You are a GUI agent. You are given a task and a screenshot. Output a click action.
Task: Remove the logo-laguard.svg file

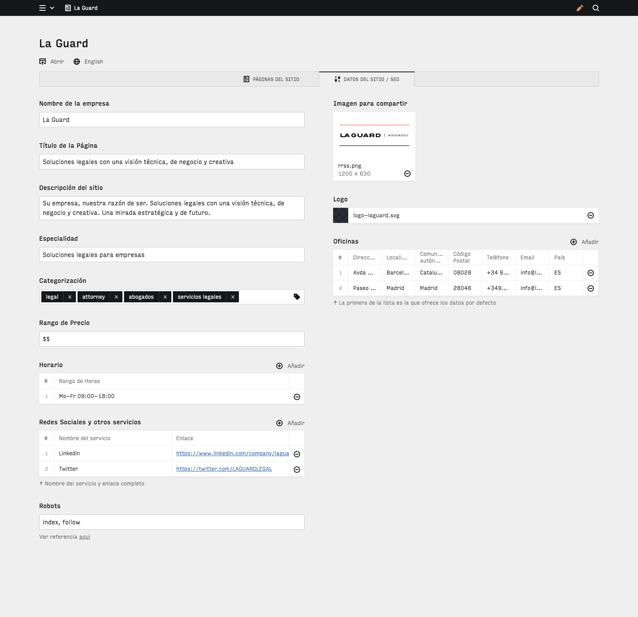(591, 215)
